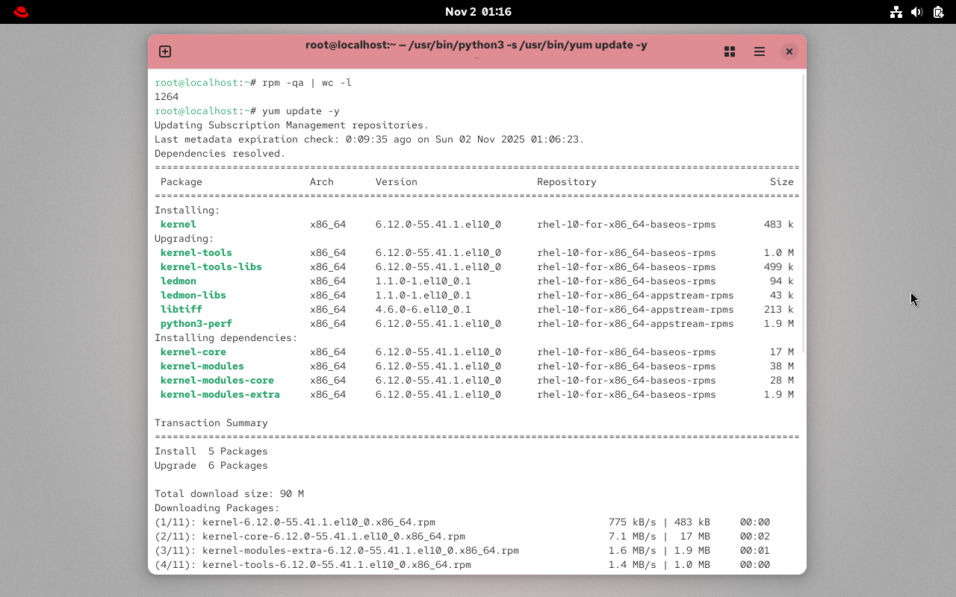Click the Repository column header
The height and width of the screenshot is (597, 956).
[566, 181]
